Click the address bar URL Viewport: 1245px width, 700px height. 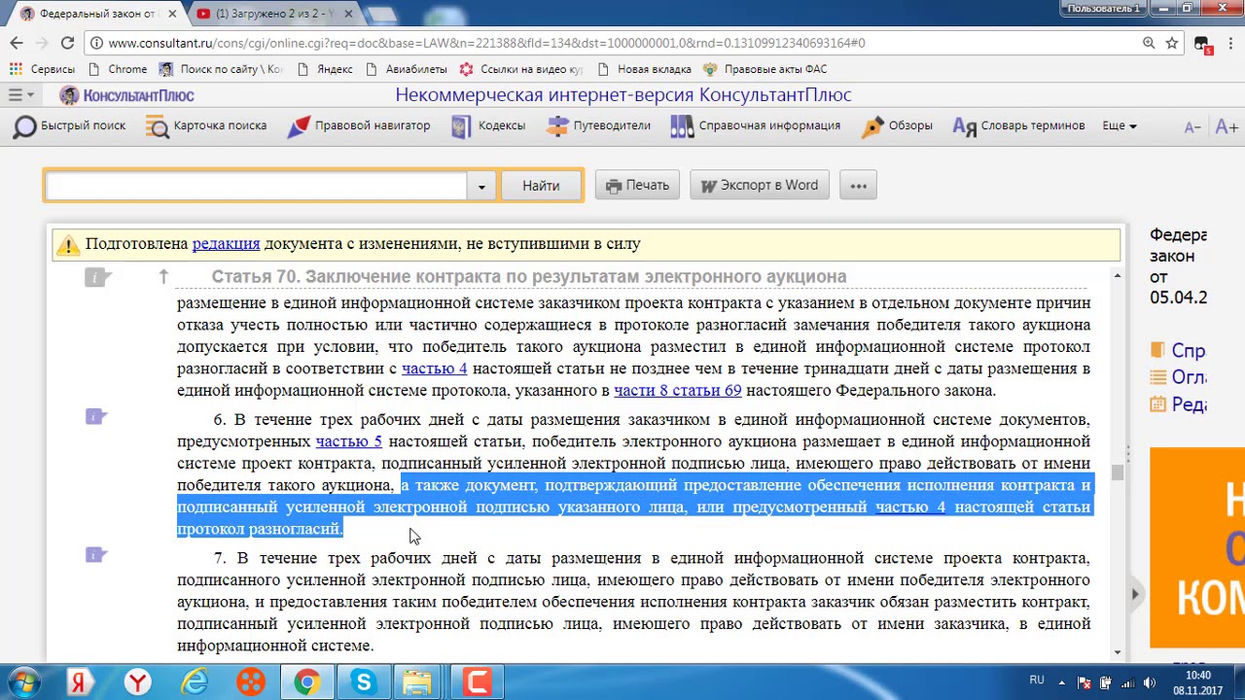(x=486, y=43)
